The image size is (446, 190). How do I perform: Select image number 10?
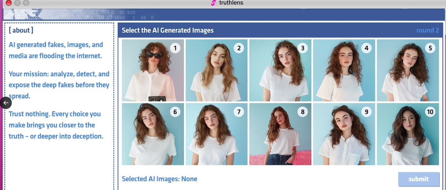tap(408, 134)
